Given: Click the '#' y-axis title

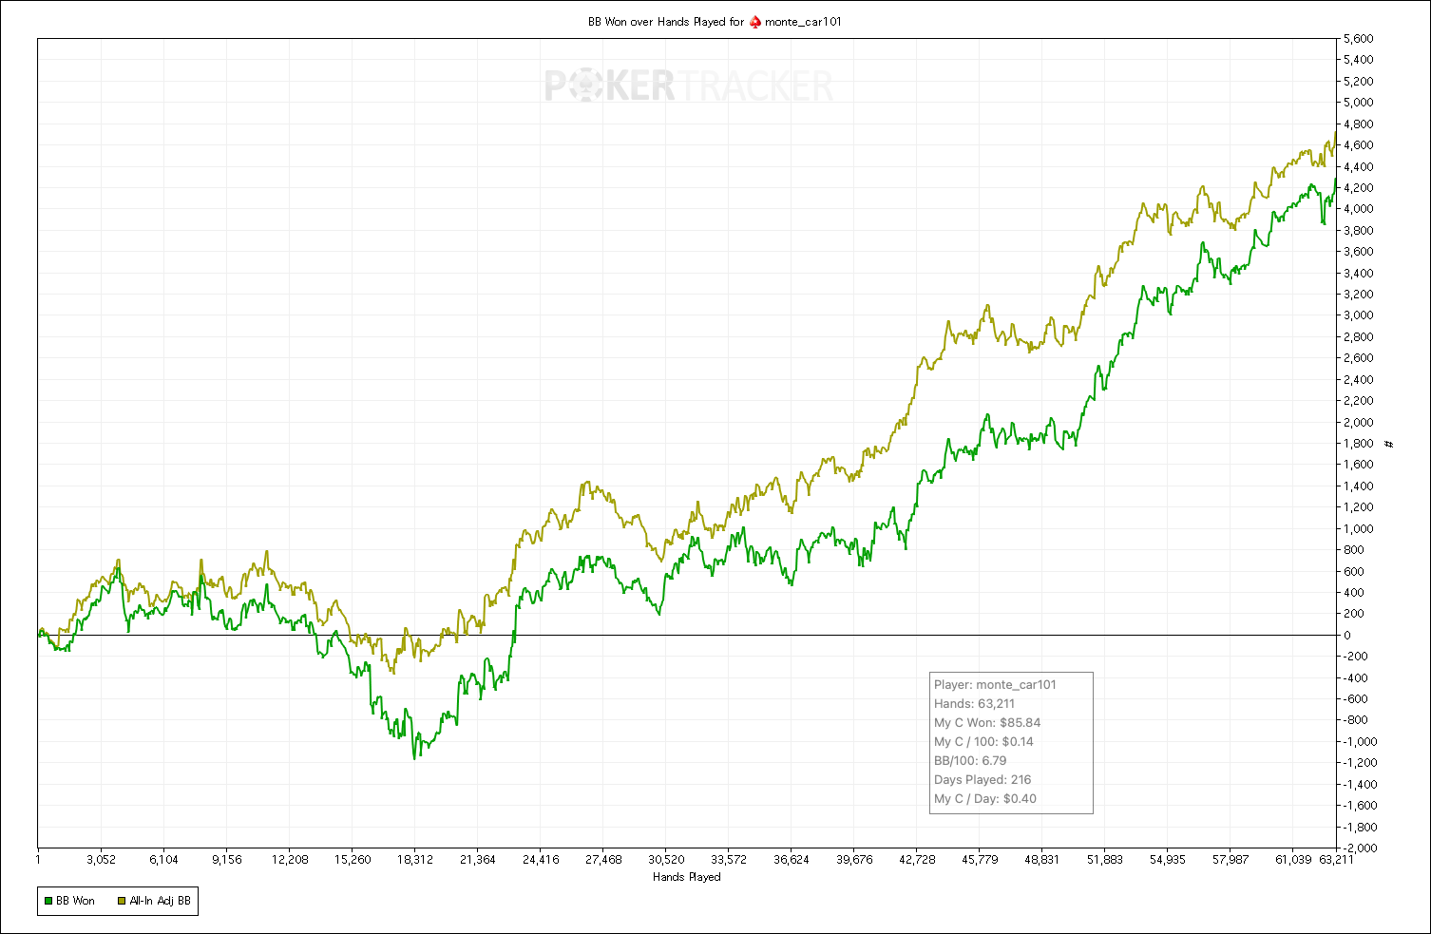Looking at the screenshot, I should click(x=1390, y=444).
